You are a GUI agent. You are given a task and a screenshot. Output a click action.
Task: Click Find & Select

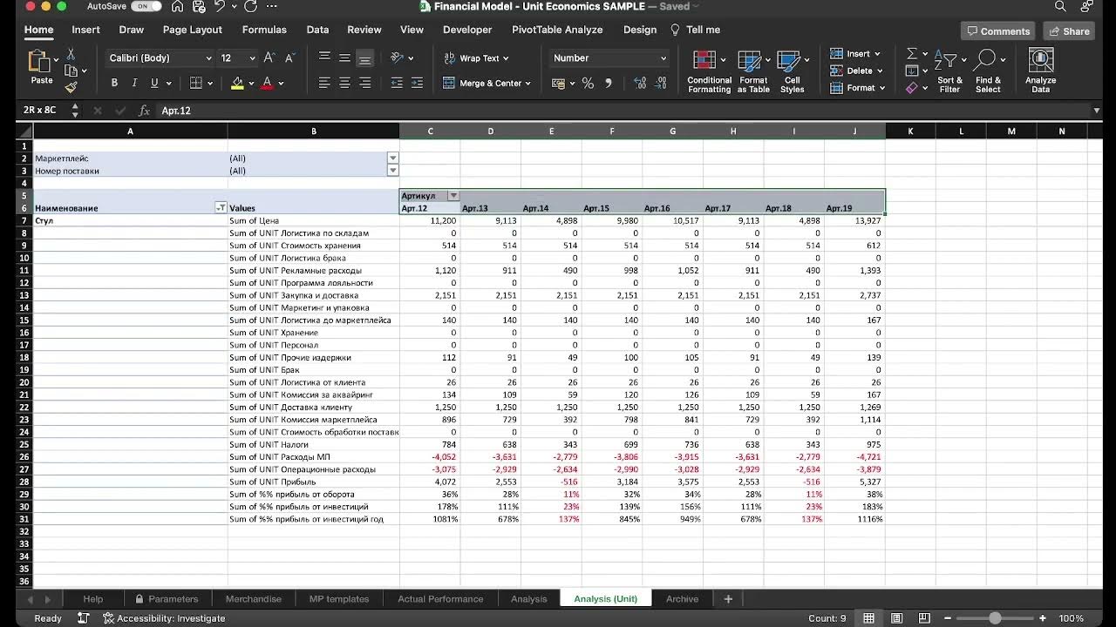point(988,71)
